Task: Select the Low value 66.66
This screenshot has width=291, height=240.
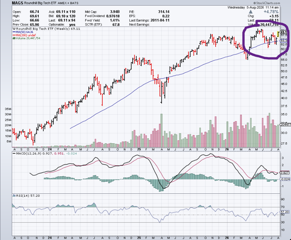Action: (x=34, y=20)
